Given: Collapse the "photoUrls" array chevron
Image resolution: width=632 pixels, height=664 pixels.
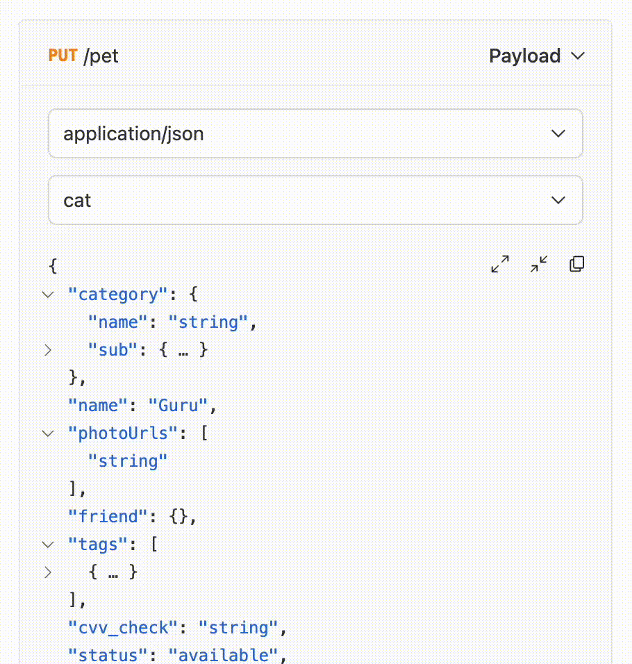Looking at the screenshot, I should click(x=48, y=433).
